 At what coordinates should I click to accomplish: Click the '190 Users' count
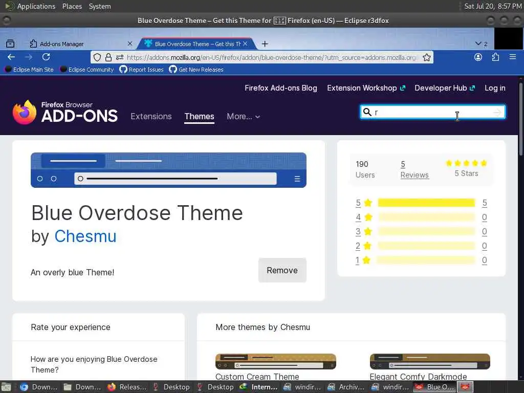pos(365,169)
